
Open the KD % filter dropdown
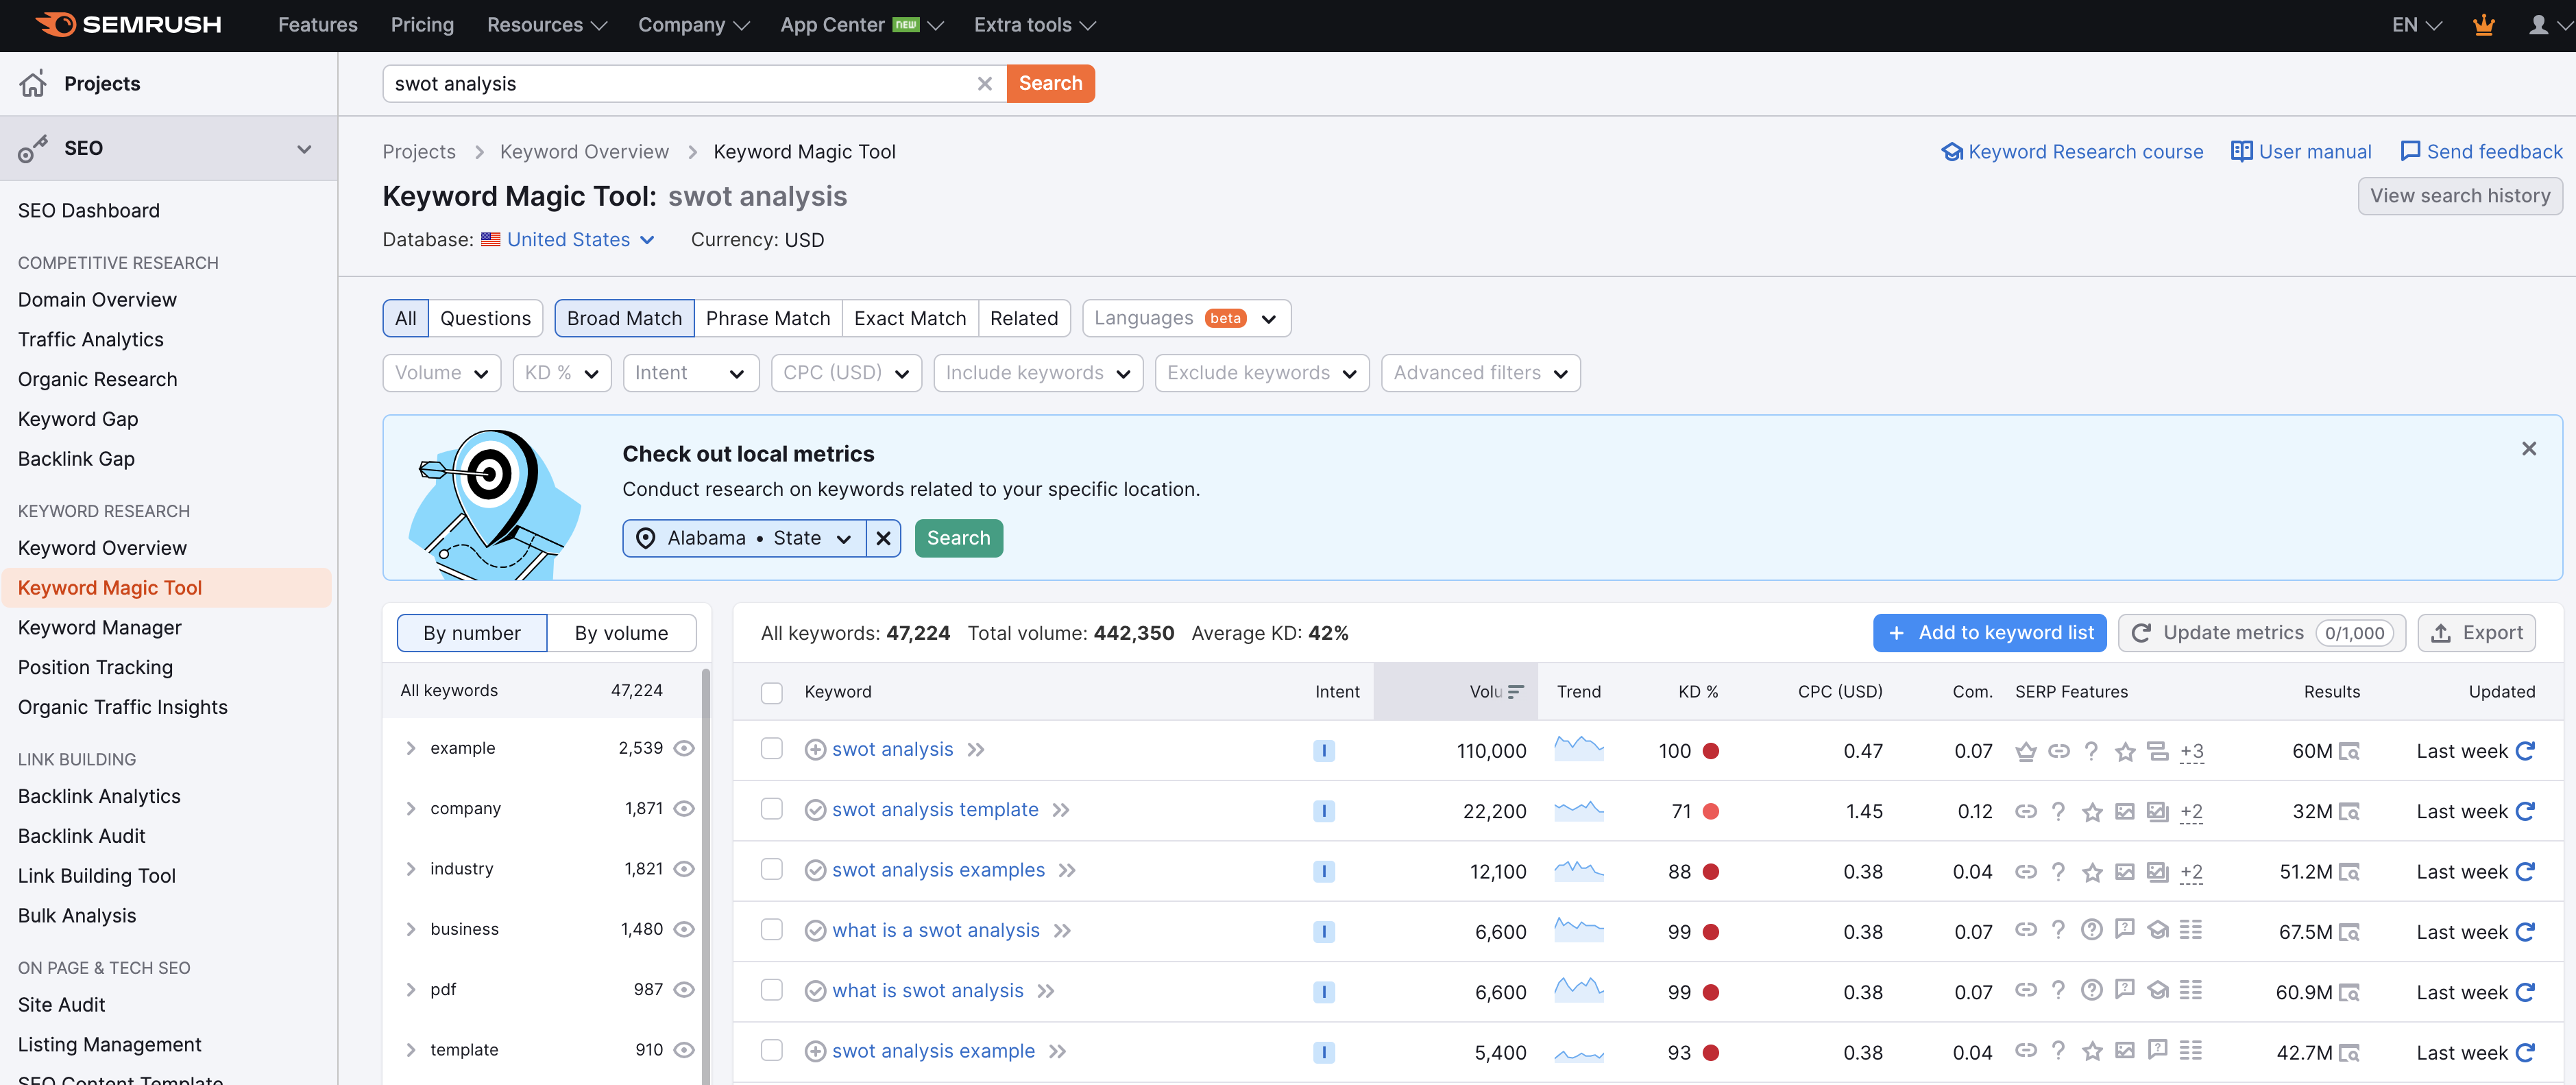tap(561, 373)
